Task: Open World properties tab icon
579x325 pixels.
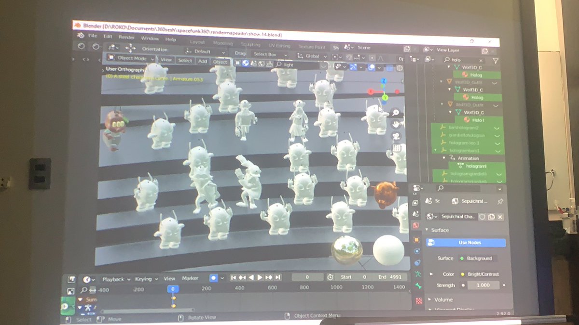Action: pos(415,226)
